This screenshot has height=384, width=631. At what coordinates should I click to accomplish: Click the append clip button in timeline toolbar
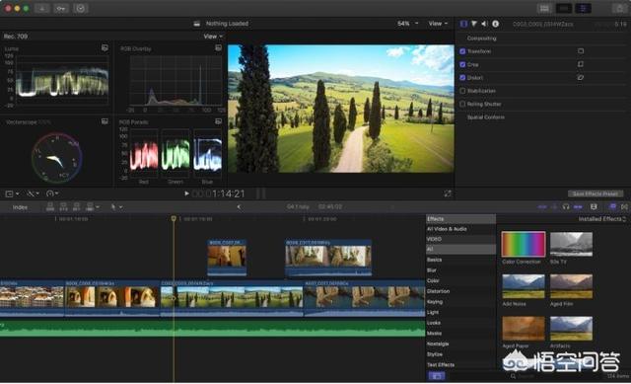point(77,207)
